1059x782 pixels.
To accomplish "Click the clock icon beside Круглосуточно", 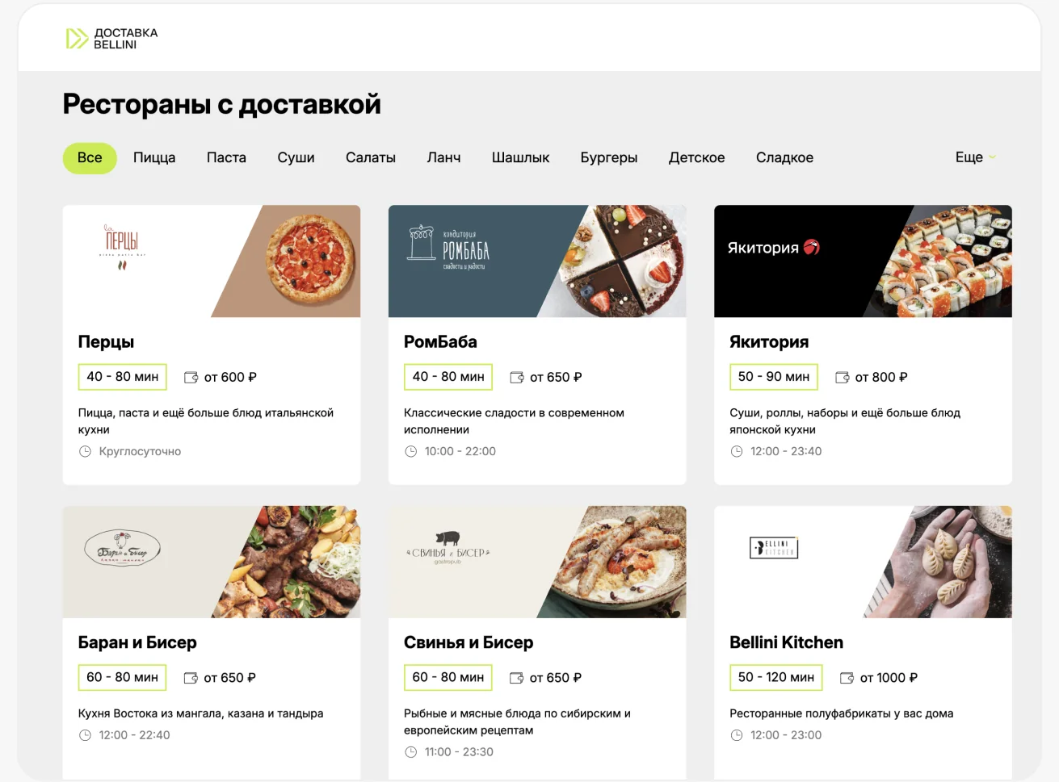I will [85, 452].
